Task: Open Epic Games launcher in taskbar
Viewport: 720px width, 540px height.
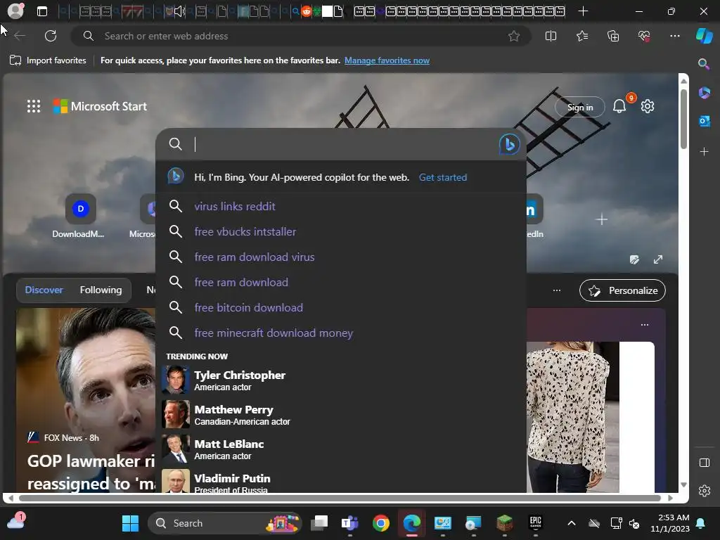Action: 535,523
